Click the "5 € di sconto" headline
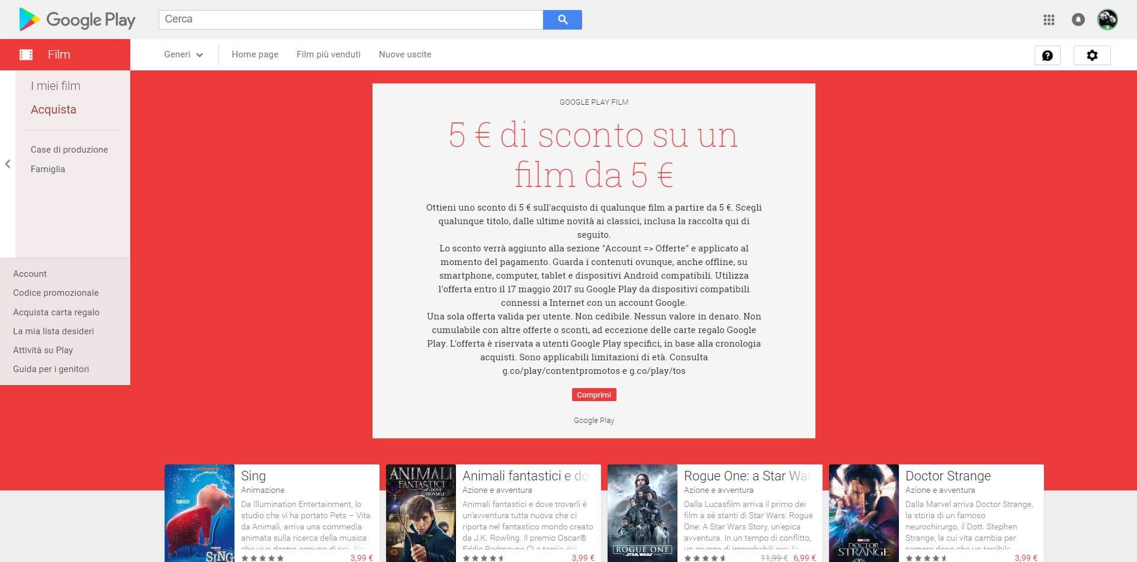 coord(593,155)
